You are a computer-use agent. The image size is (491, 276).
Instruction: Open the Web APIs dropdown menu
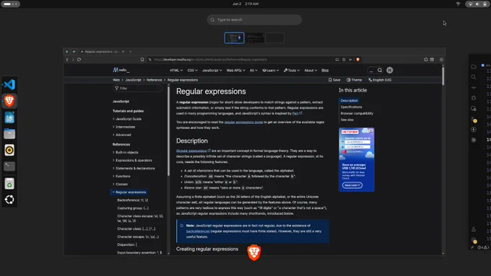pos(236,71)
